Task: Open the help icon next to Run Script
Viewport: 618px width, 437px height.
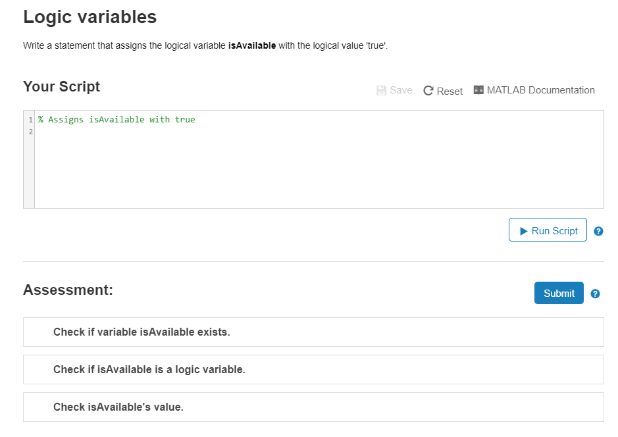Action: 598,231
